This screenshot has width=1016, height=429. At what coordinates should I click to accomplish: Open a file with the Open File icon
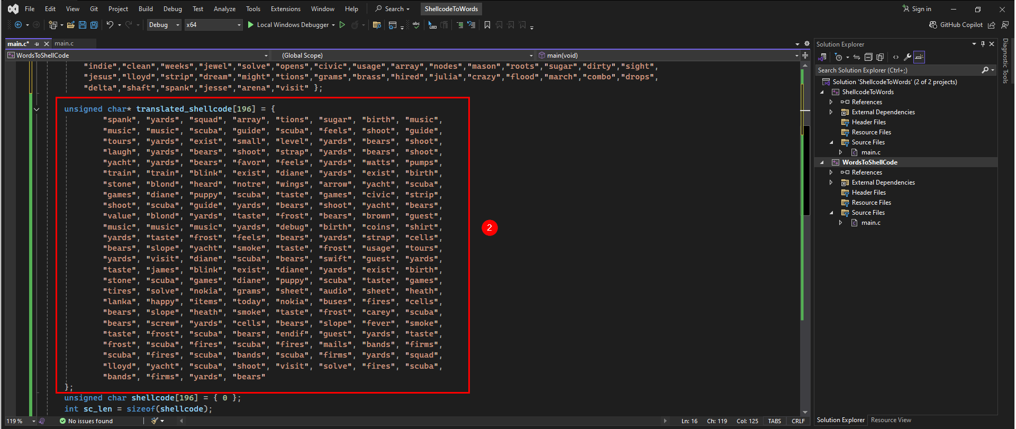coord(70,25)
